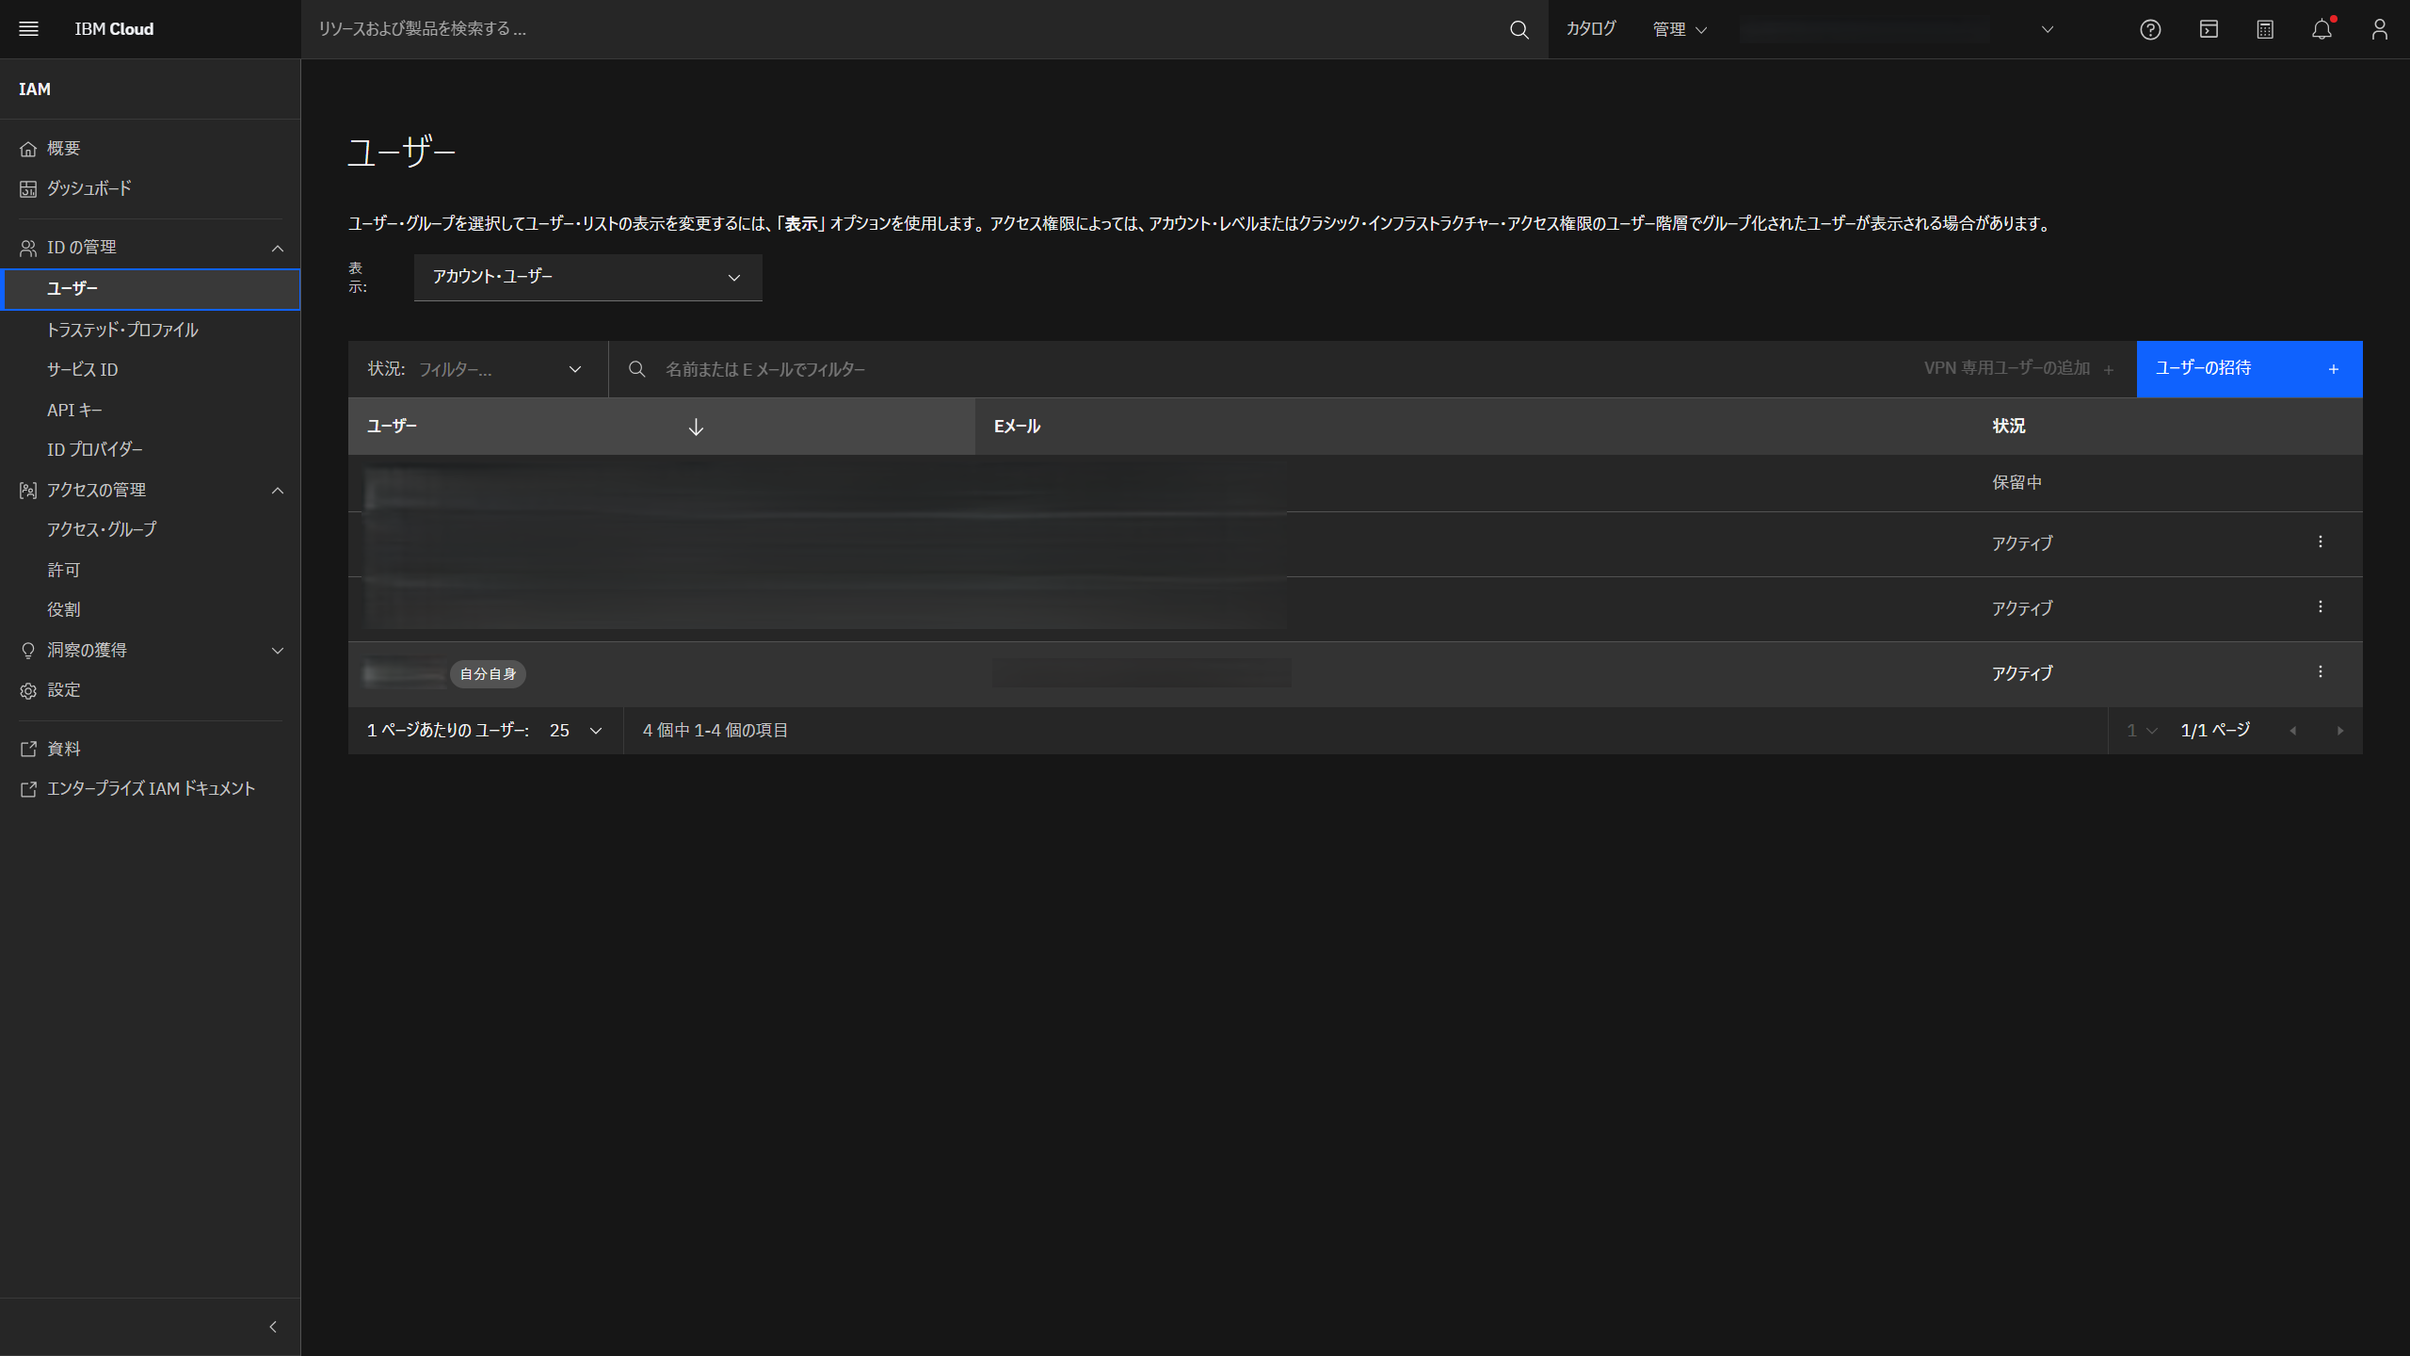This screenshot has width=2410, height=1356.
Task: Click the terminal window icon in the header
Action: (x=2208, y=29)
